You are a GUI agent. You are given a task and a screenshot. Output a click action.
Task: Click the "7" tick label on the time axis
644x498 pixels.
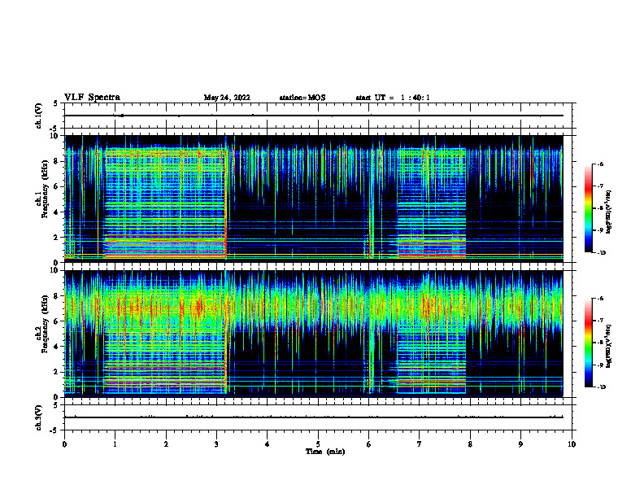(420, 444)
